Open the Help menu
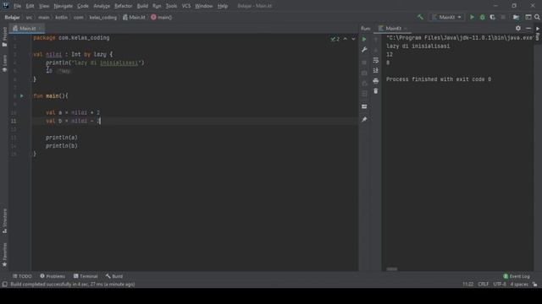The height and width of the screenshot is (304, 542). (223, 6)
